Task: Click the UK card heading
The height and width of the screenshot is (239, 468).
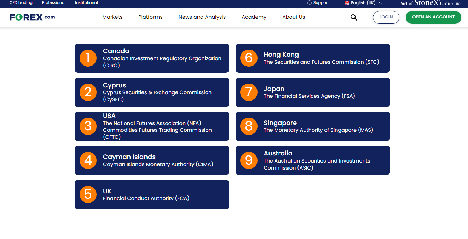Action: tap(107, 191)
